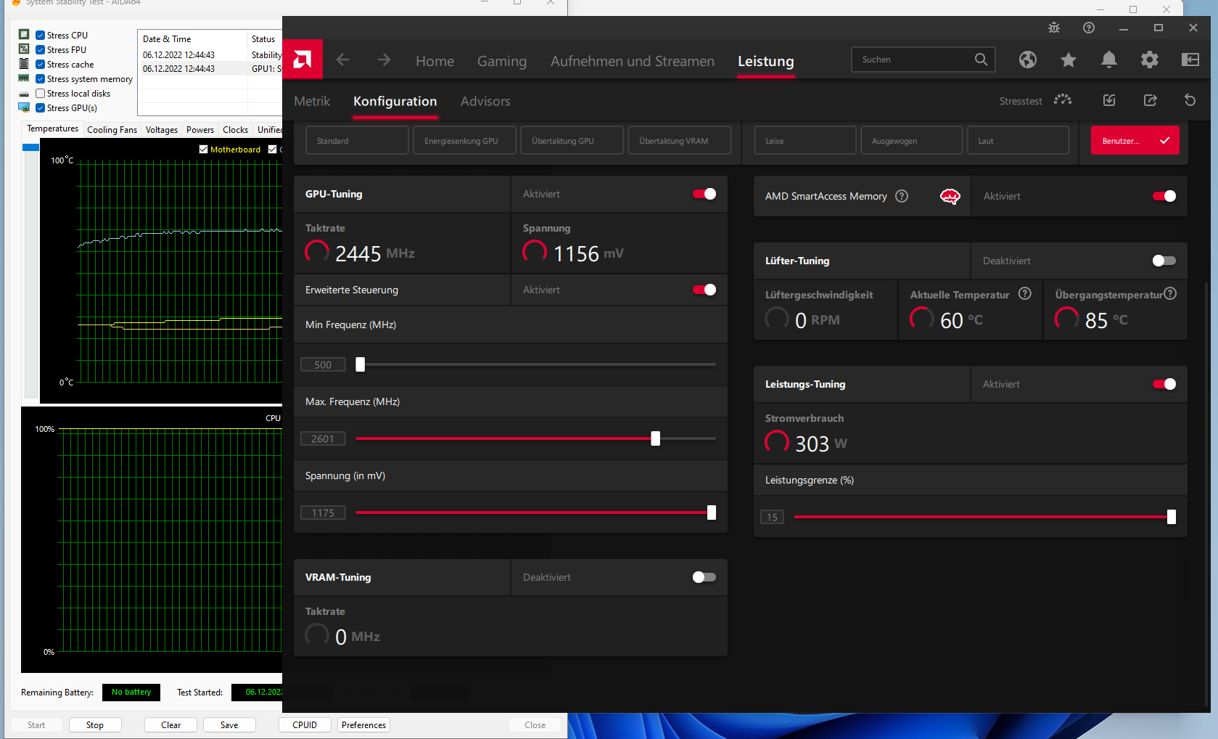Switch to the Metrik tab
Viewport: 1218px width, 739px height.
tap(312, 101)
